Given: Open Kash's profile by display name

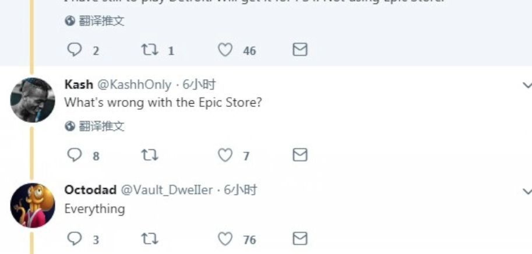Looking at the screenshot, I should (78, 85).
